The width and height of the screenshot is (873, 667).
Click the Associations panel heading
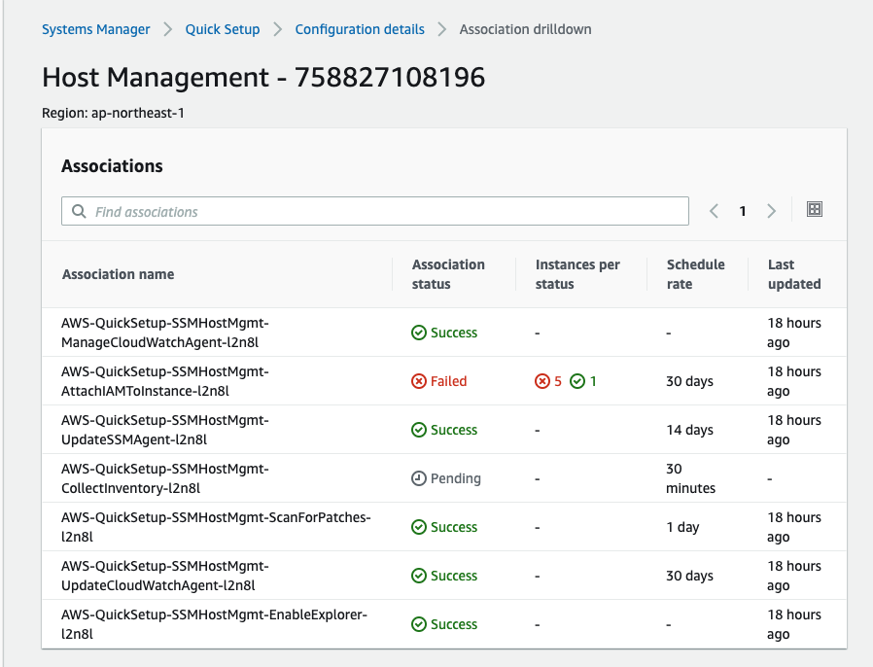pyautogui.click(x=112, y=166)
